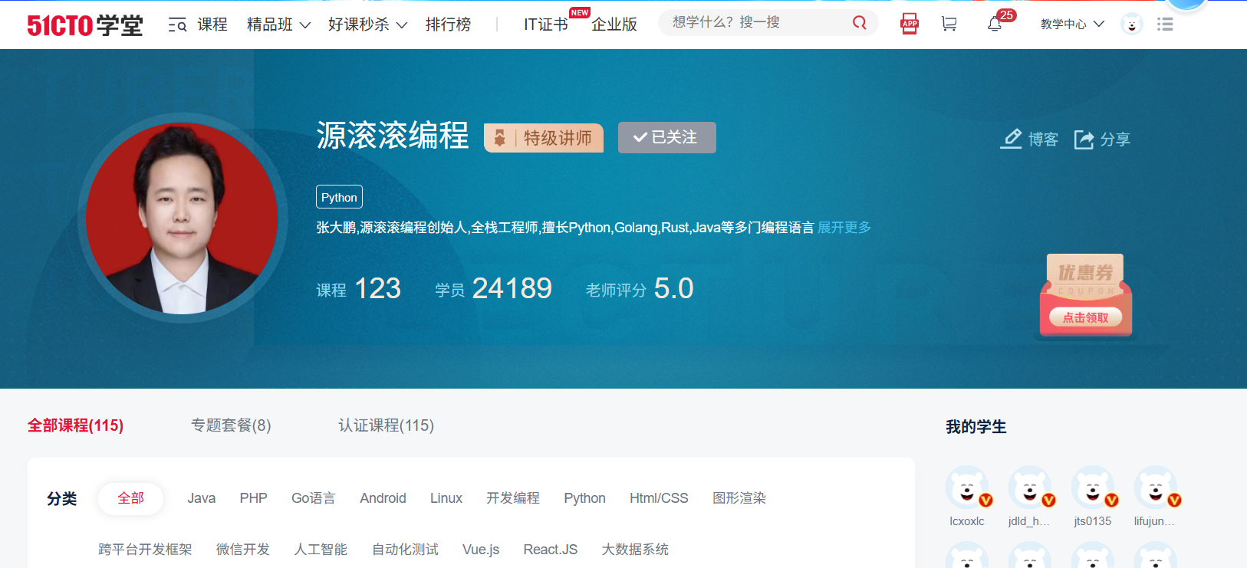Filter courses by 微信开发

tap(243, 550)
